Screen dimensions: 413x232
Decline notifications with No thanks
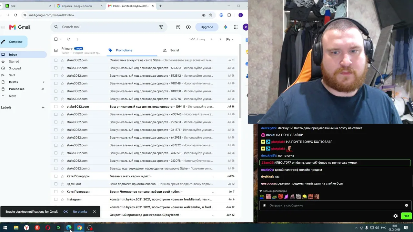pyautogui.click(x=80, y=212)
